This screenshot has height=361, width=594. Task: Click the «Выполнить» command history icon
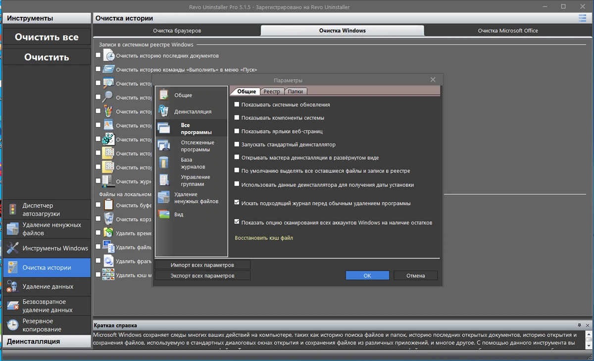tap(108, 70)
